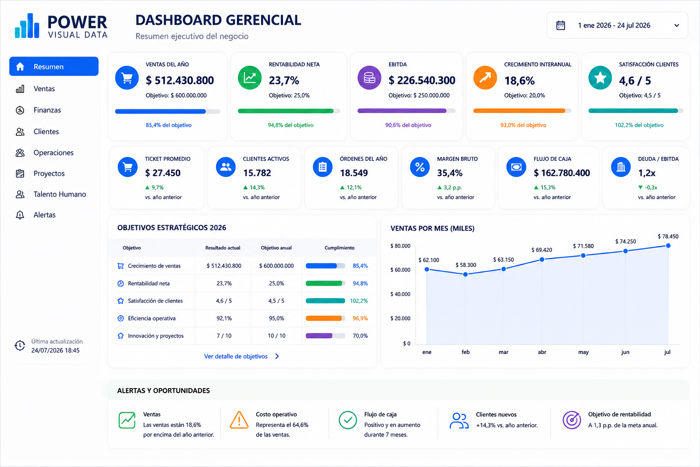This screenshot has width=700, height=467.
Task: Select the jul data point on sales chart
Action: click(668, 246)
